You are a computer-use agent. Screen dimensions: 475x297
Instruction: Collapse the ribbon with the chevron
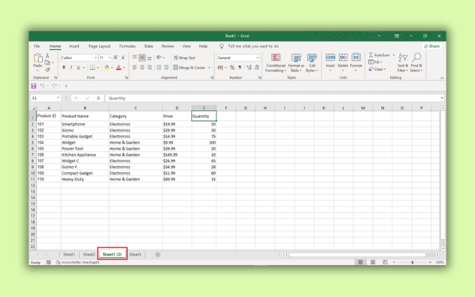[x=442, y=78]
